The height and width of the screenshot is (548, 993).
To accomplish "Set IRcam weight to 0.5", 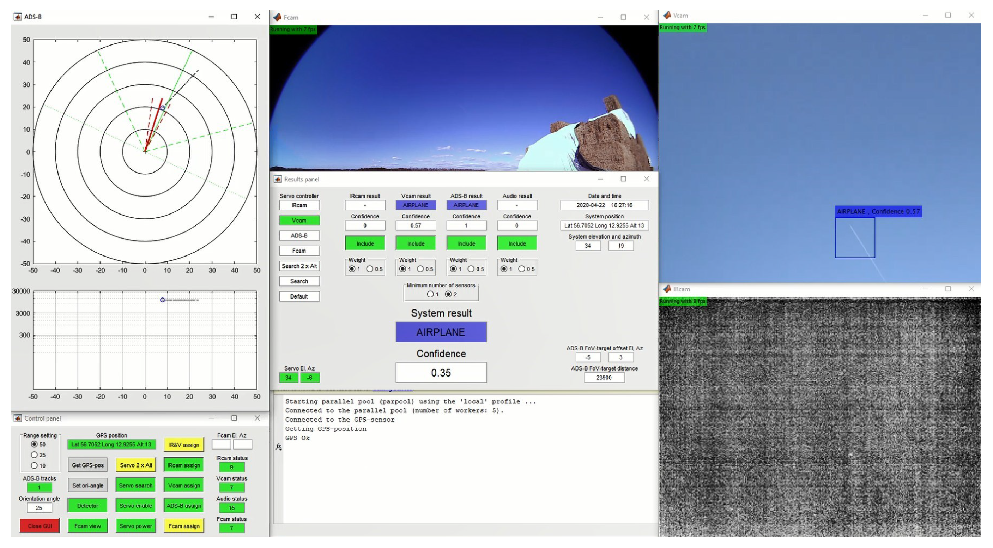I will [x=370, y=269].
